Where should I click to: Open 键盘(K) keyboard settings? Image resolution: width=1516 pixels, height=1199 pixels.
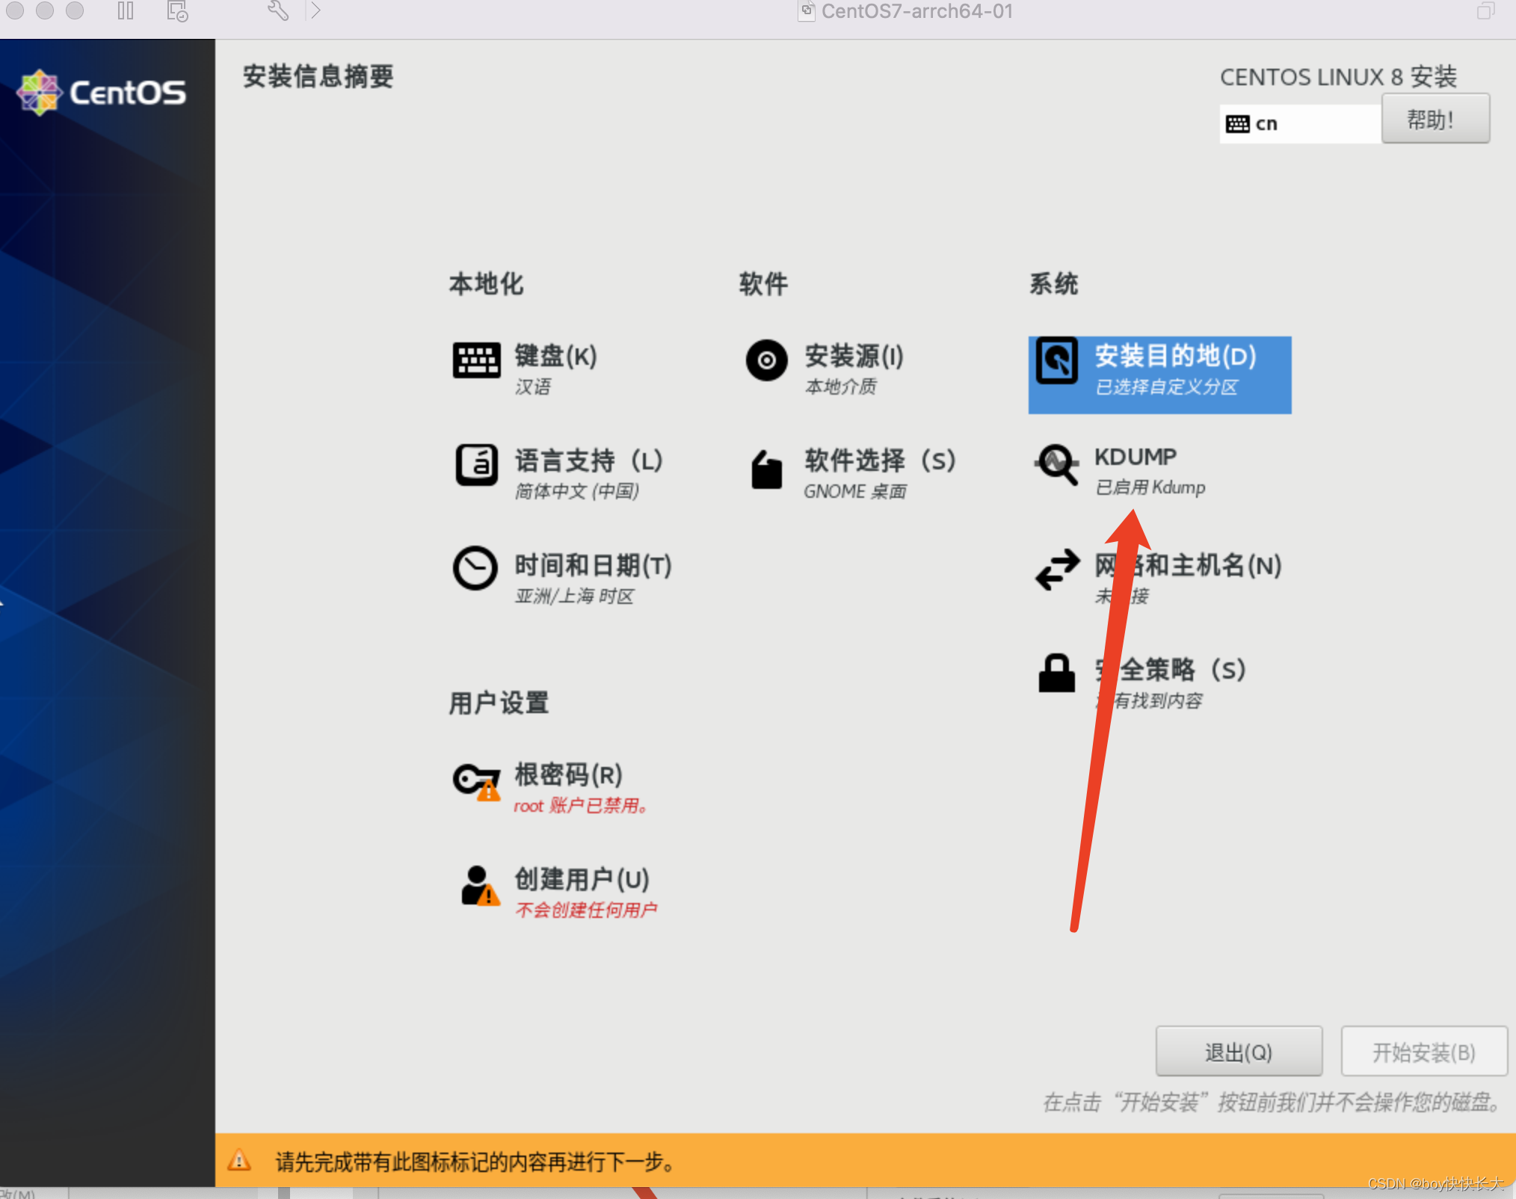point(555,356)
